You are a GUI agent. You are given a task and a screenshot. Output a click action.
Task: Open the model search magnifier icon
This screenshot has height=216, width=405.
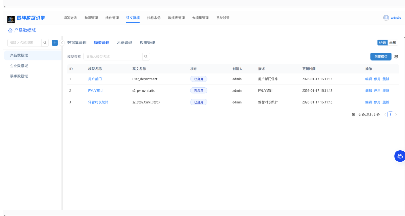point(145,56)
